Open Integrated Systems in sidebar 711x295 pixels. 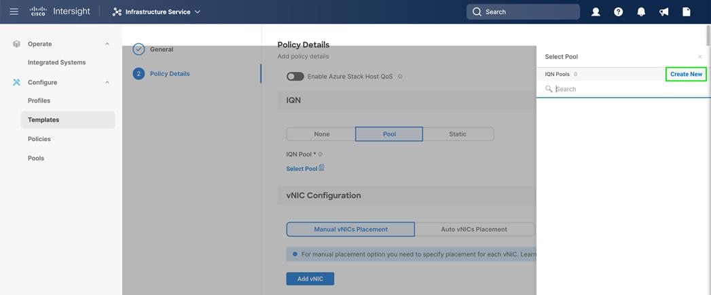56,62
